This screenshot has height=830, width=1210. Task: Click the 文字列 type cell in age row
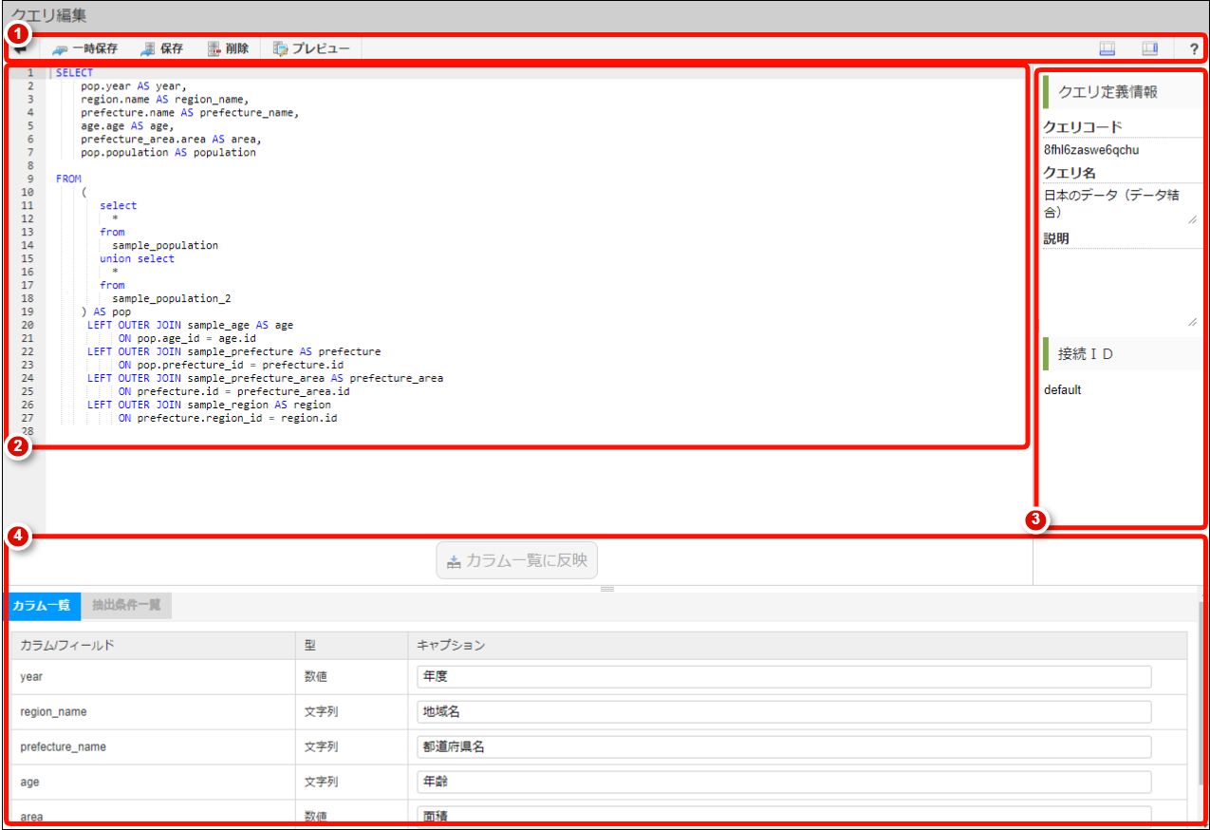coord(351,782)
